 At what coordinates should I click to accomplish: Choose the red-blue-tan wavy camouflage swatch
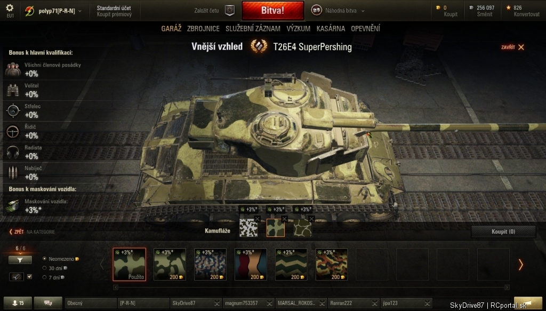pyautogui.click(x=251, y=265)
